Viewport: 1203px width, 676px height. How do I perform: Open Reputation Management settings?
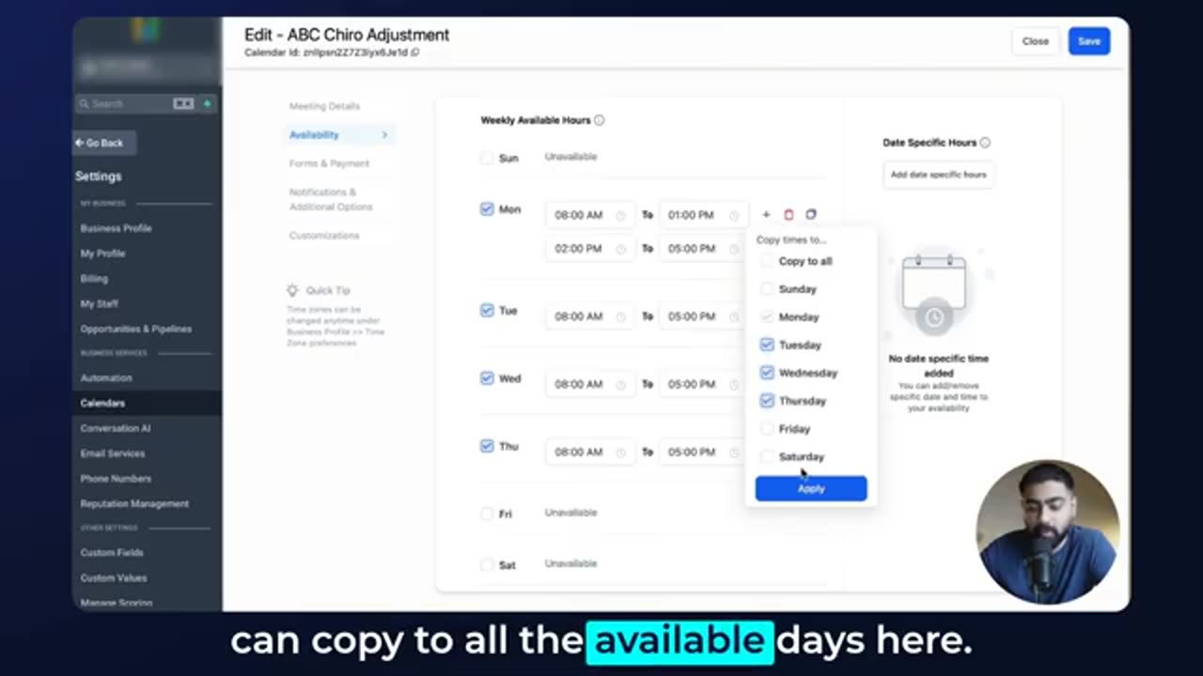click(x=134, y=504)
